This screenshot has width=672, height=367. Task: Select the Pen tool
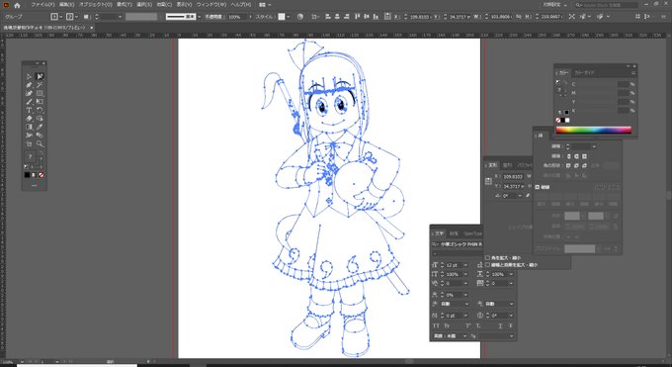click(29, 85)
